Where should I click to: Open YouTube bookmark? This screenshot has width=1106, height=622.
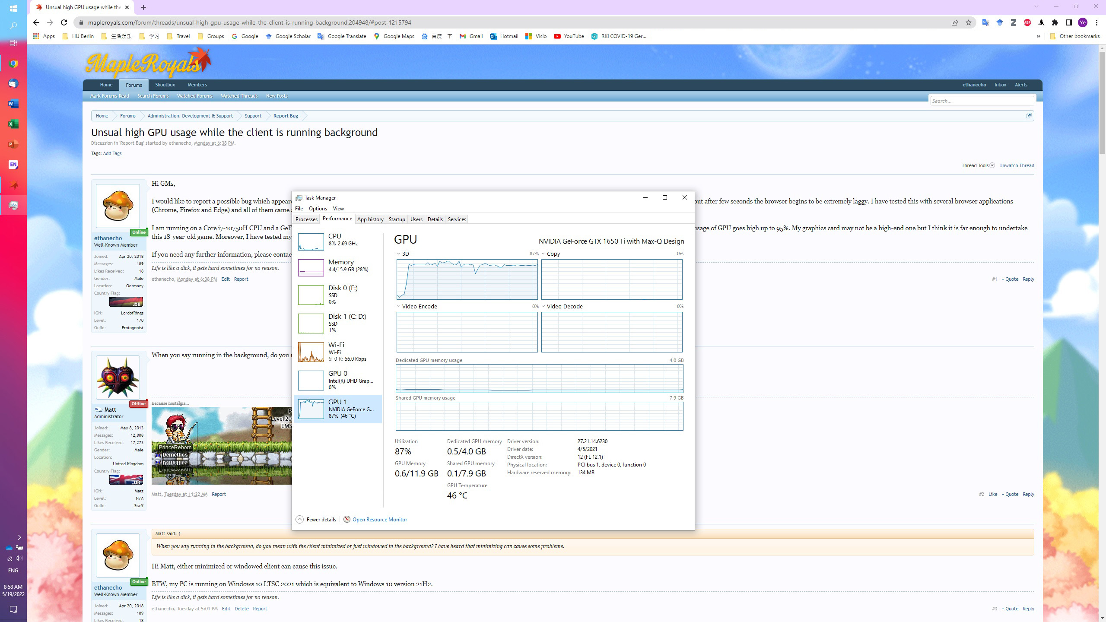tap(569, 36)
